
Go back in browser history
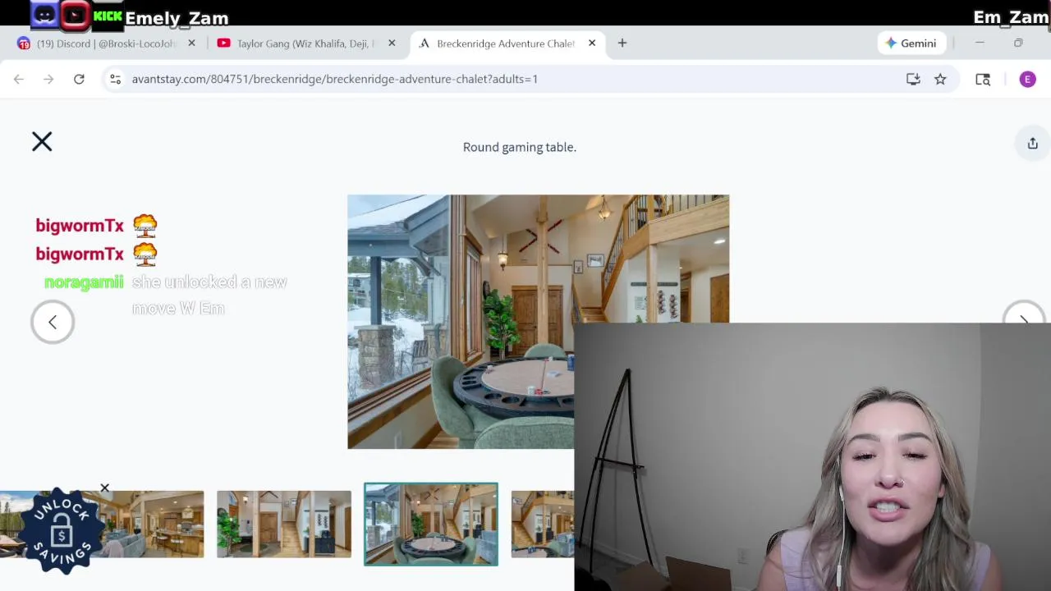19,79
